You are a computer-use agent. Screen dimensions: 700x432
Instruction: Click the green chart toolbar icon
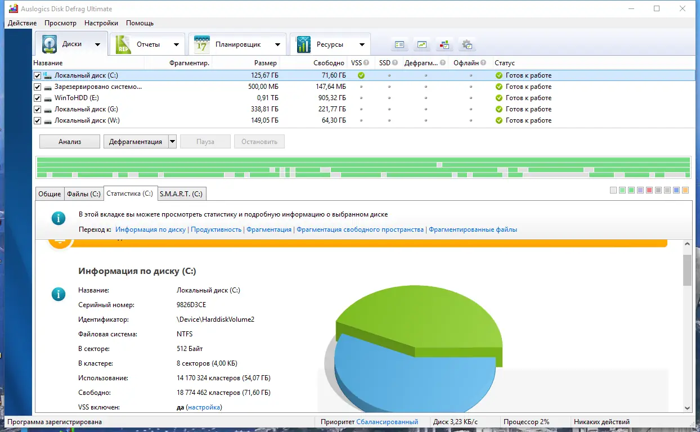tap(422, 44)
